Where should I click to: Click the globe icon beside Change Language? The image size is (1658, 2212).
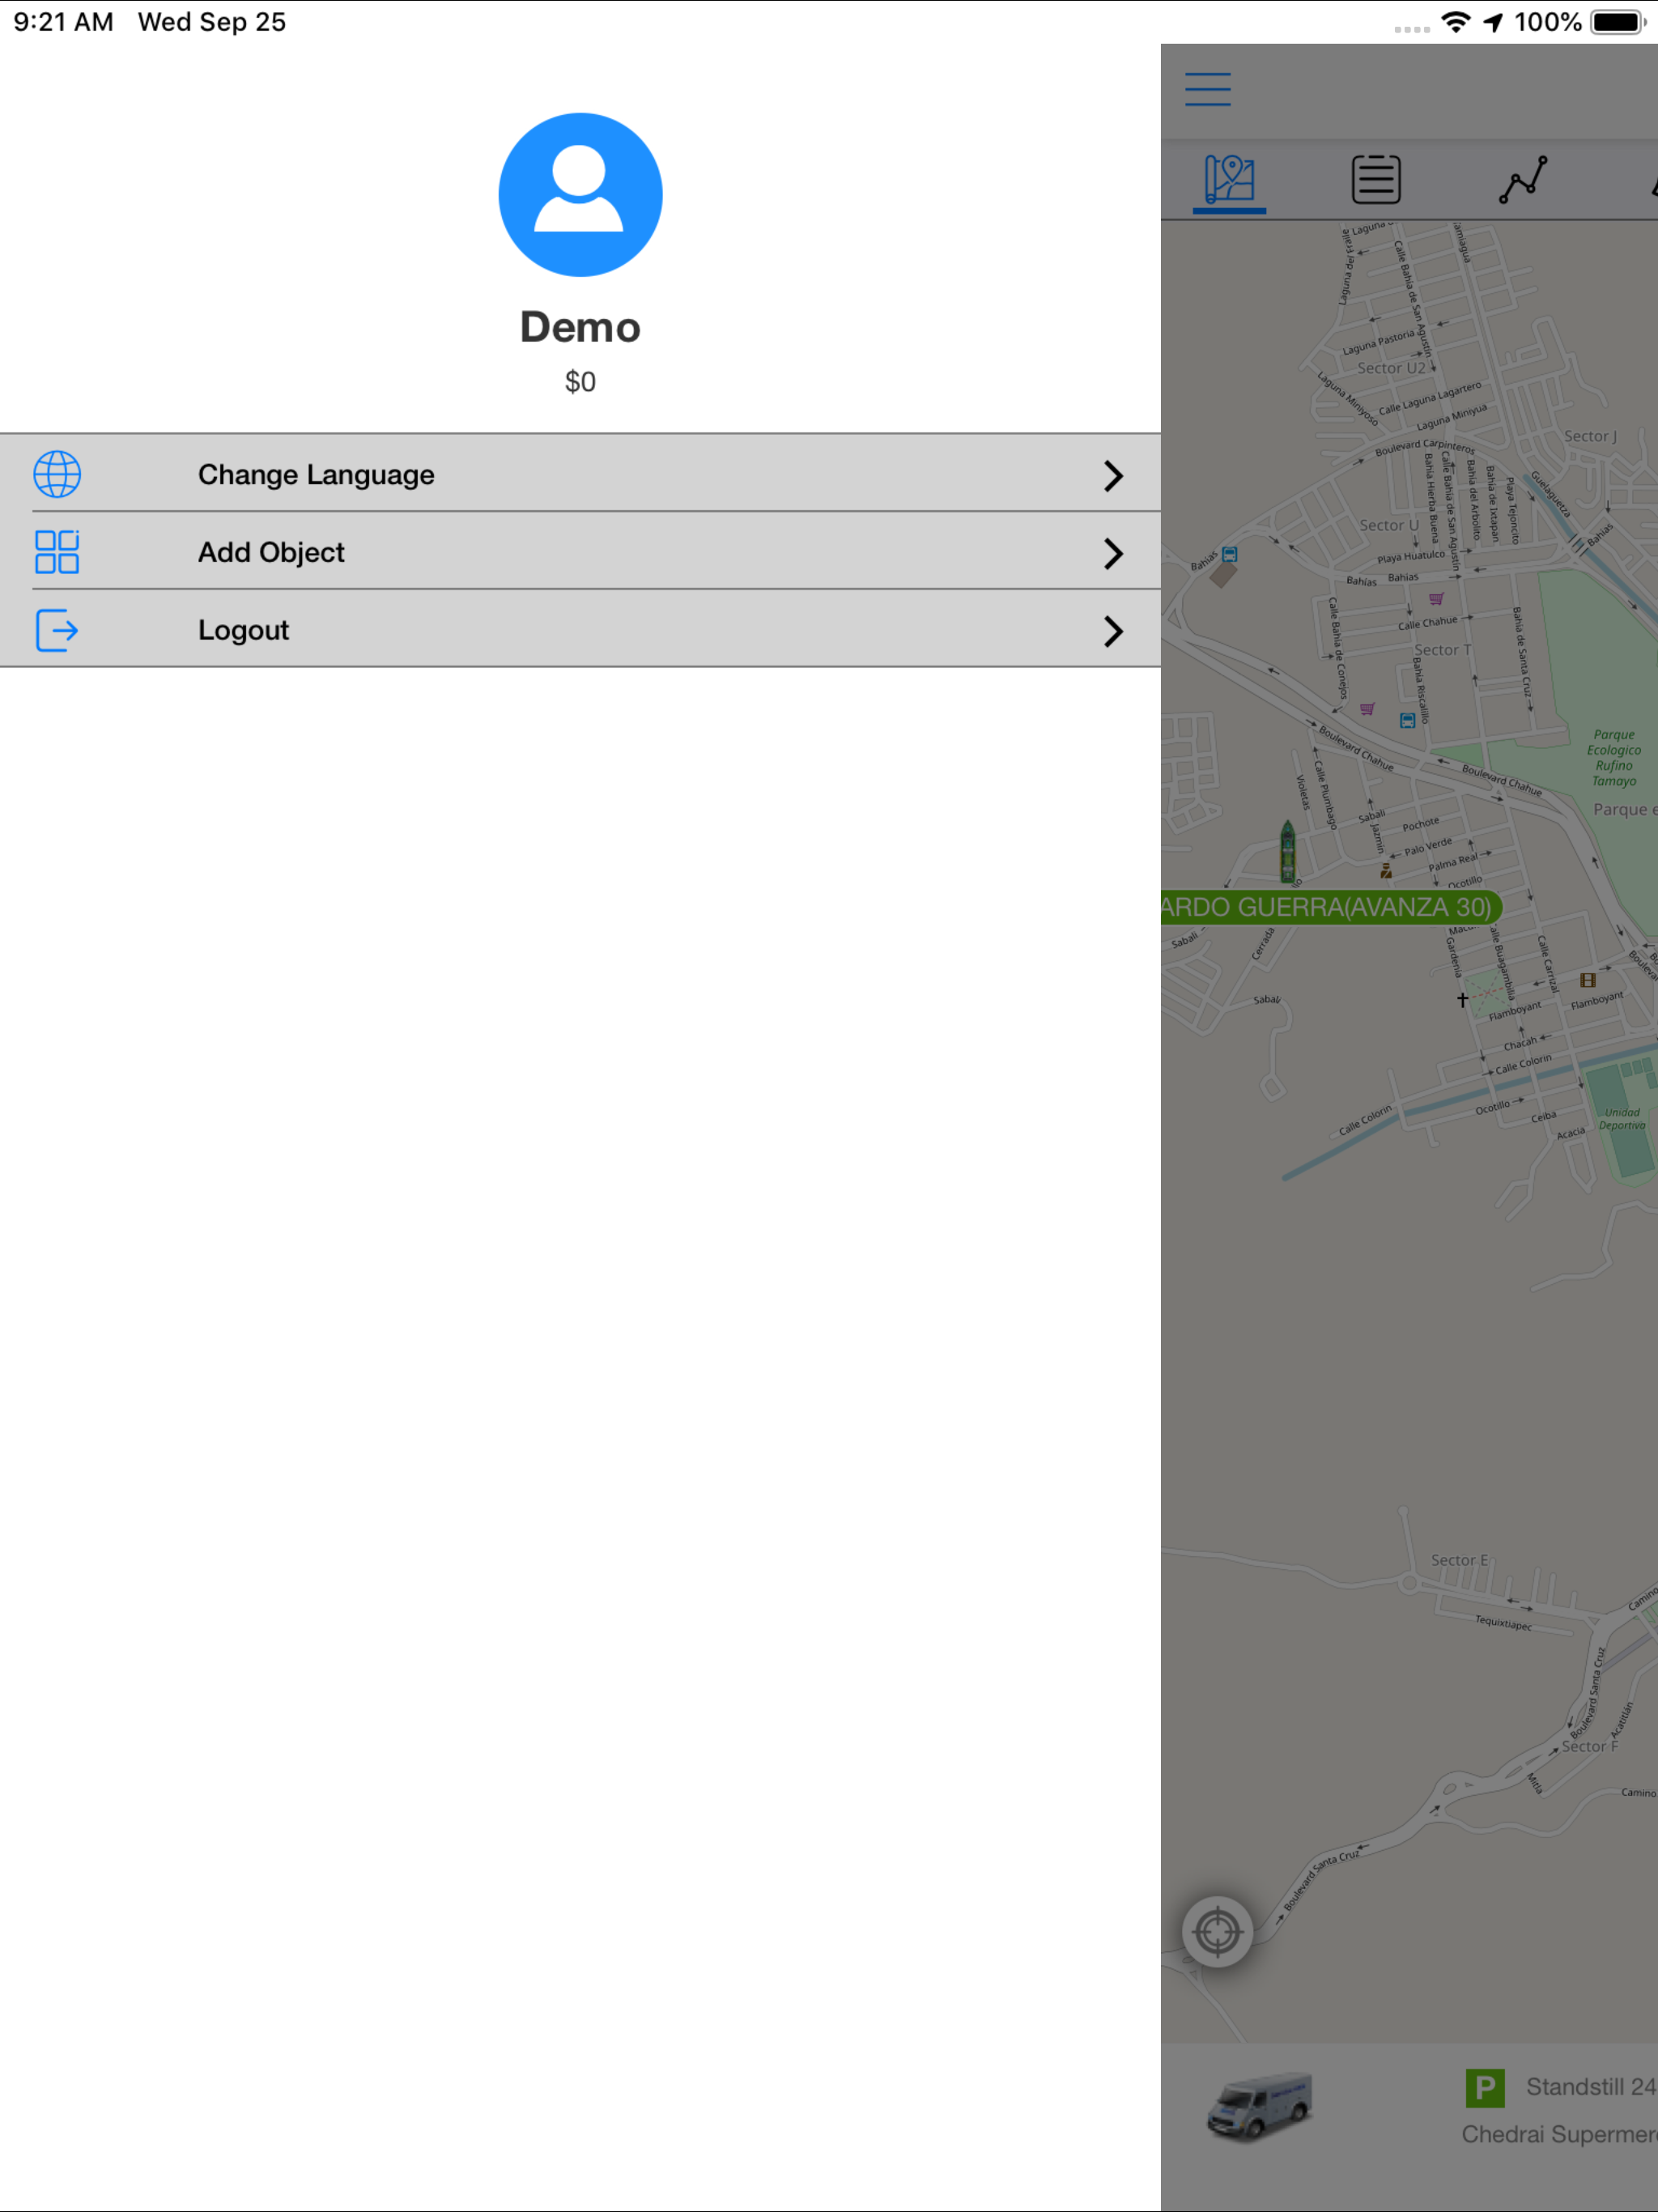click(57, 474)
